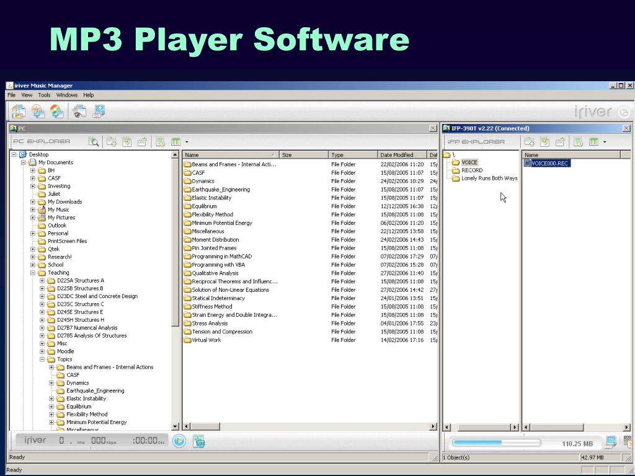The image size is (635, 476).
Task: Go up one folder in iFP Explorer toolbar
Action: [530, 142]
